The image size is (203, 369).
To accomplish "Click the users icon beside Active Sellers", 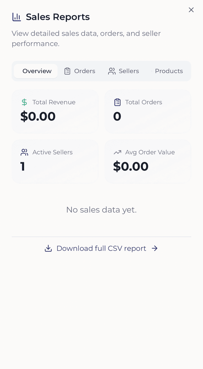I will pyautogui.click(x=24, y=152).
